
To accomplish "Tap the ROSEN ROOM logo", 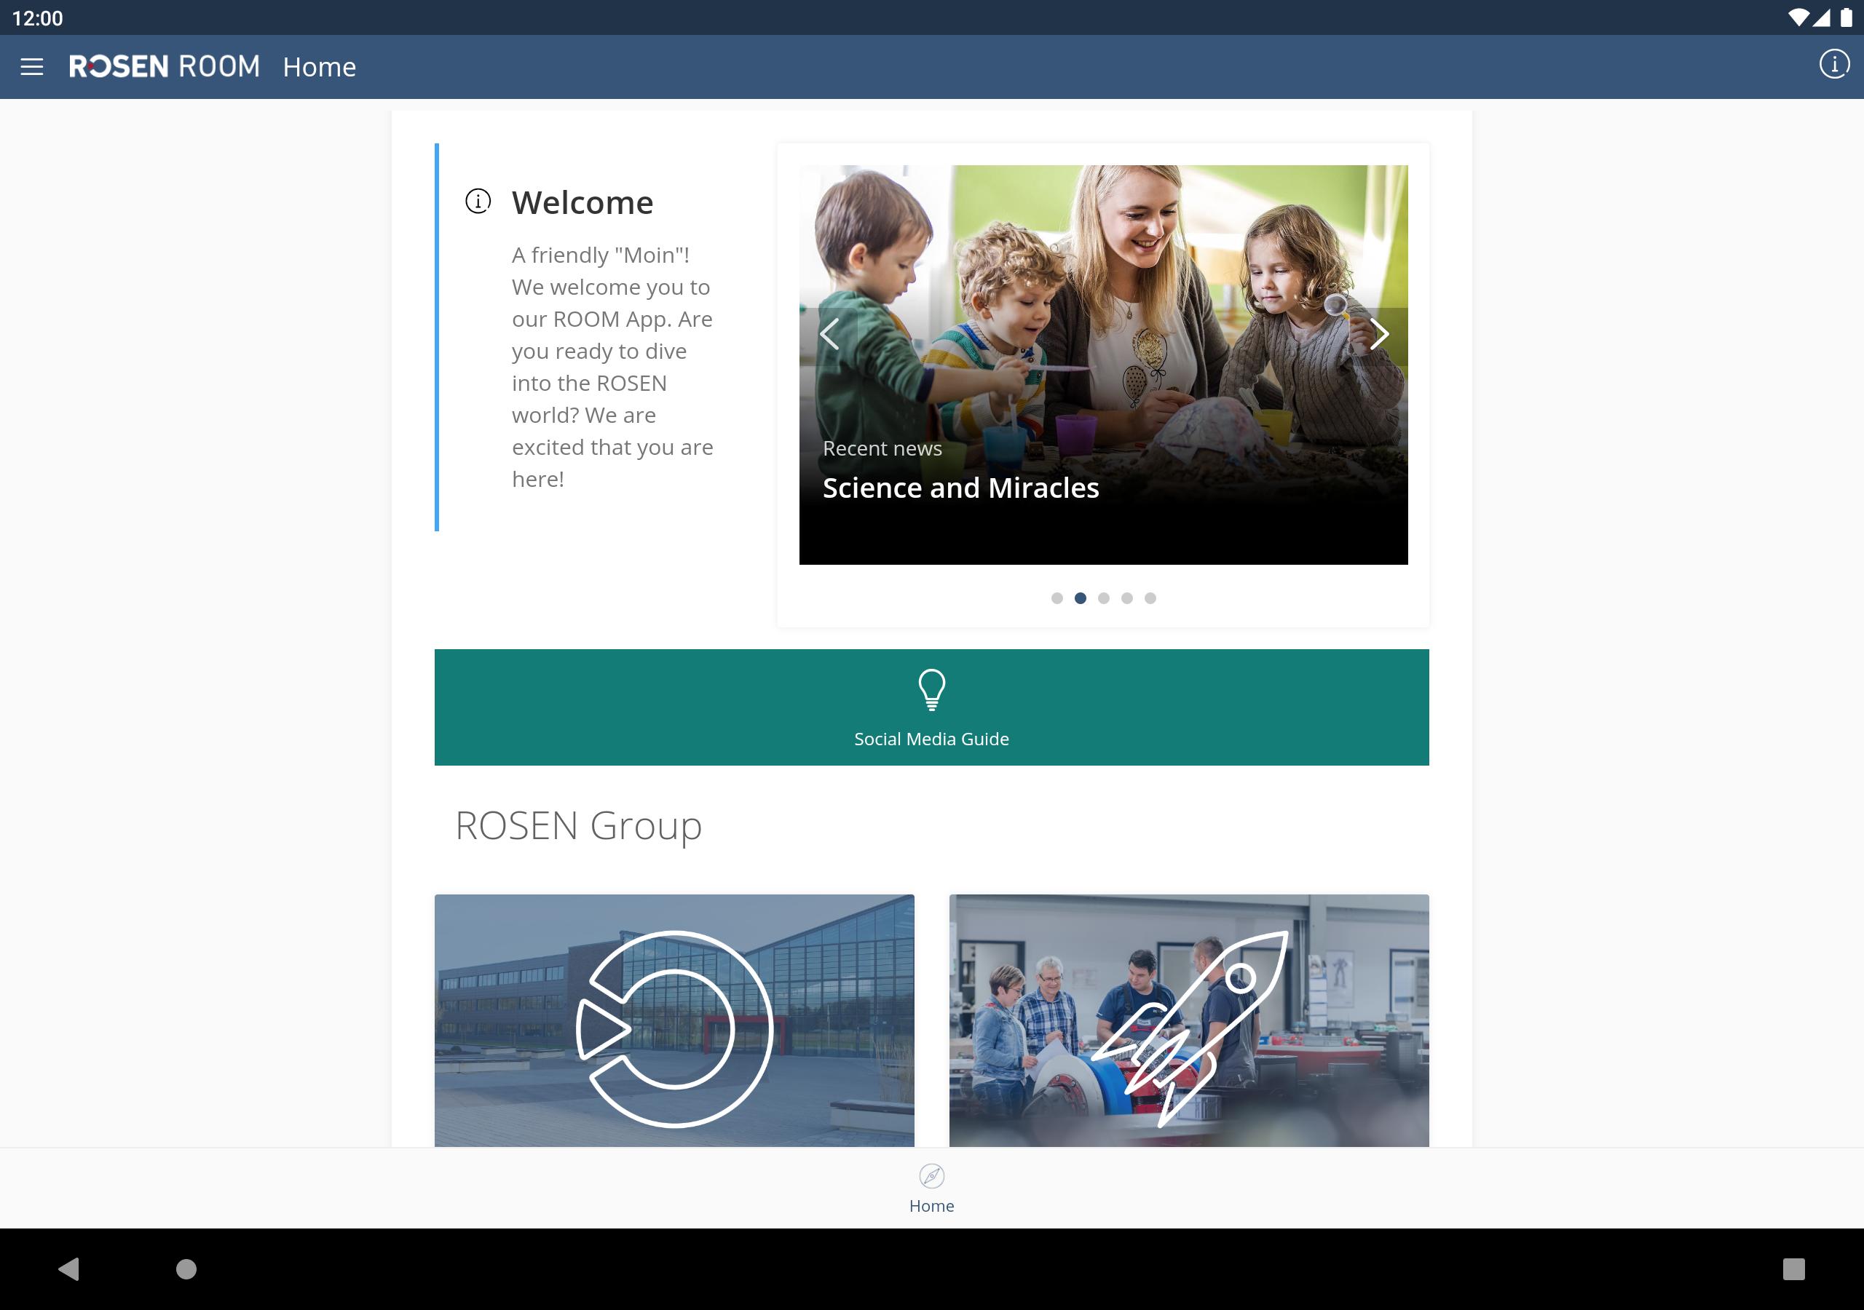I will 165,66.
